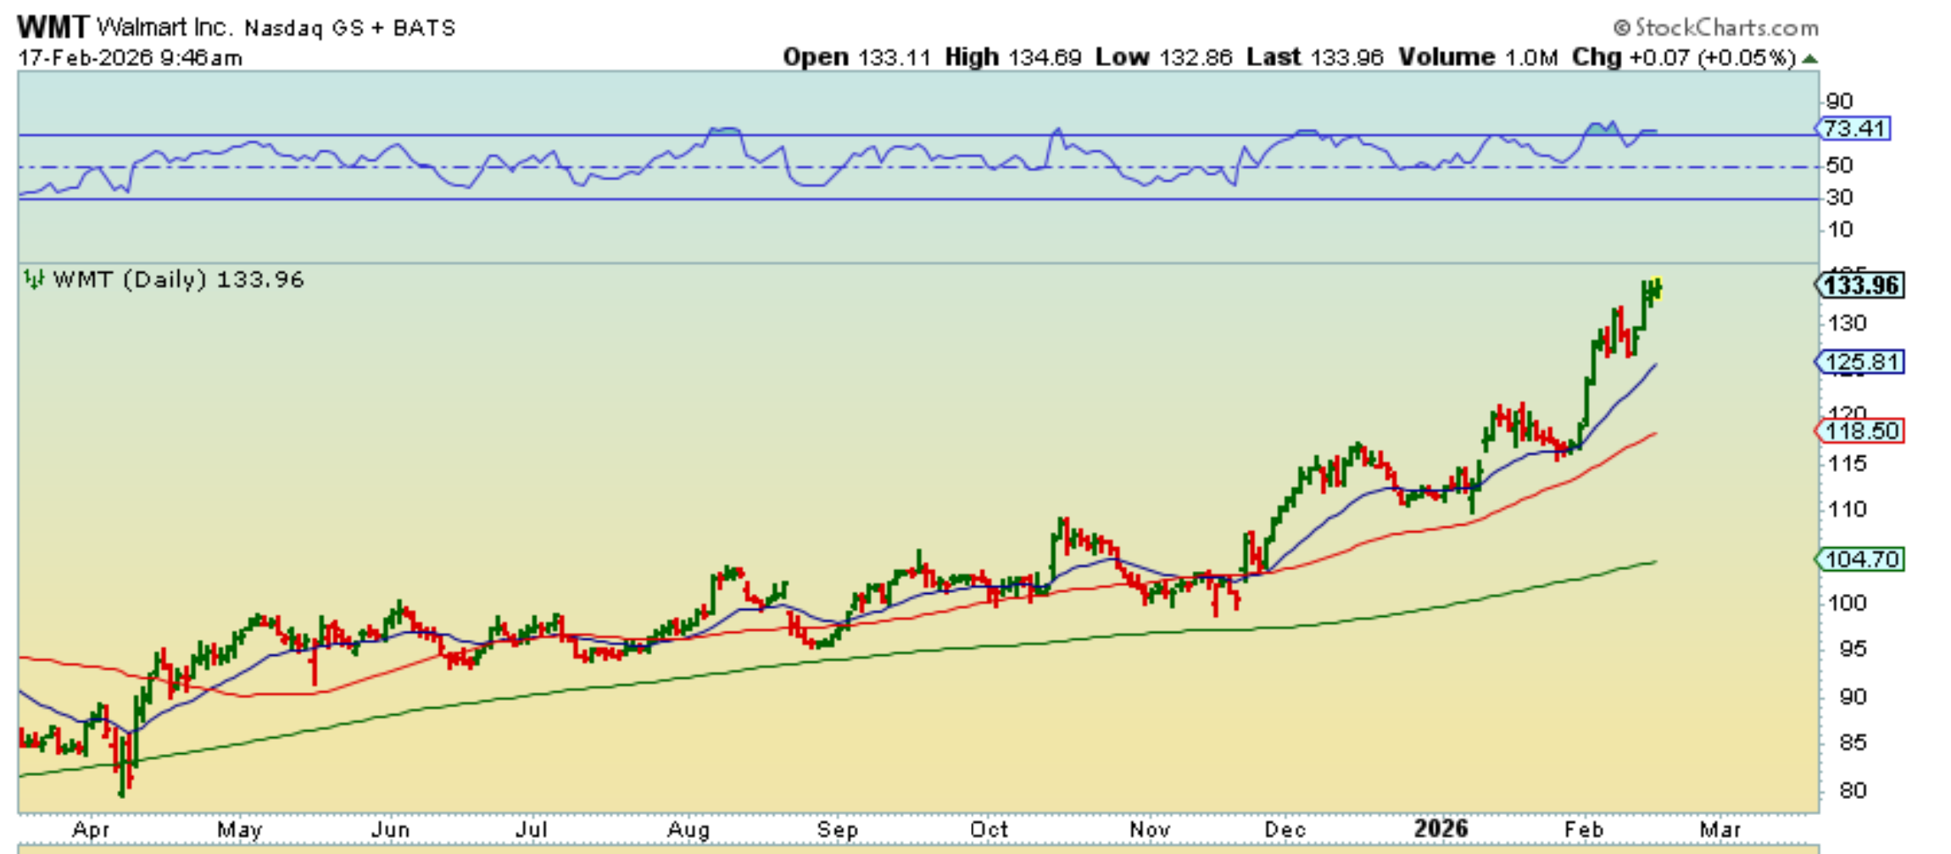The width and height of the screenshot is (1951, 854).
Task: Click the Nov label on time axis
Action: tap(1150, 830)
